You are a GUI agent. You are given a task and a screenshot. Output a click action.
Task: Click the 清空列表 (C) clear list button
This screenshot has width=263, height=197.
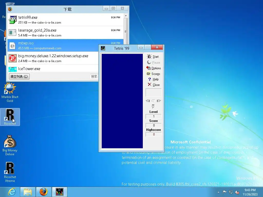19,76
